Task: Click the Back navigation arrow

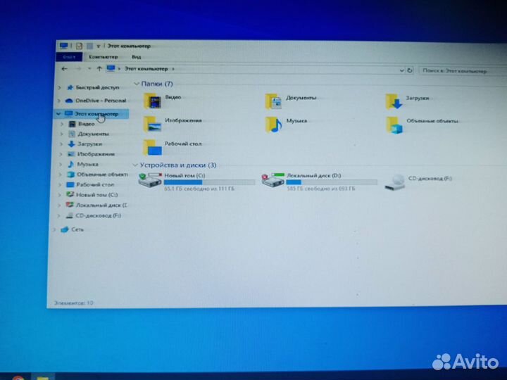Action: tap(64, 69)
